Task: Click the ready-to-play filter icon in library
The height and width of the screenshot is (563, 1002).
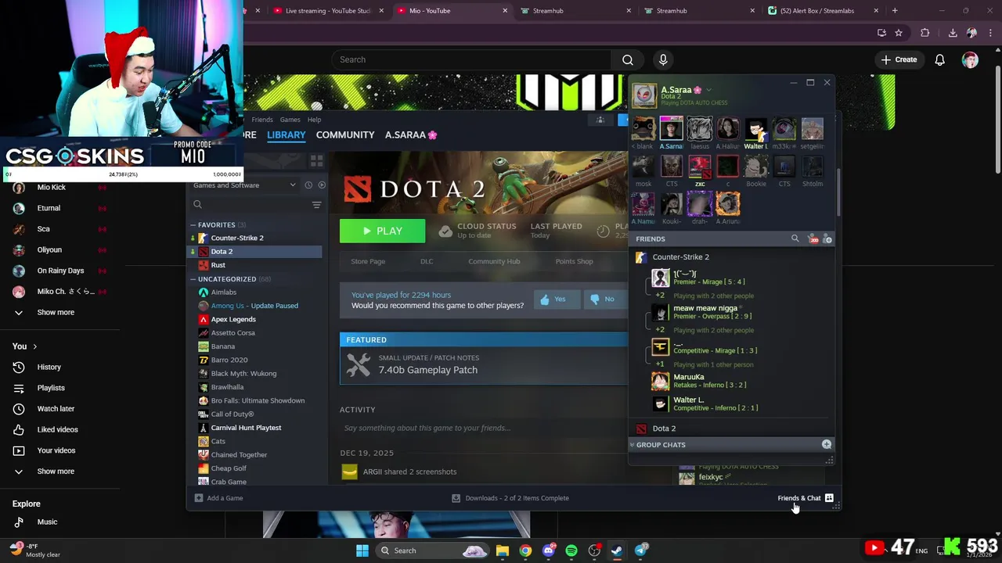Action: coord(322,185)
